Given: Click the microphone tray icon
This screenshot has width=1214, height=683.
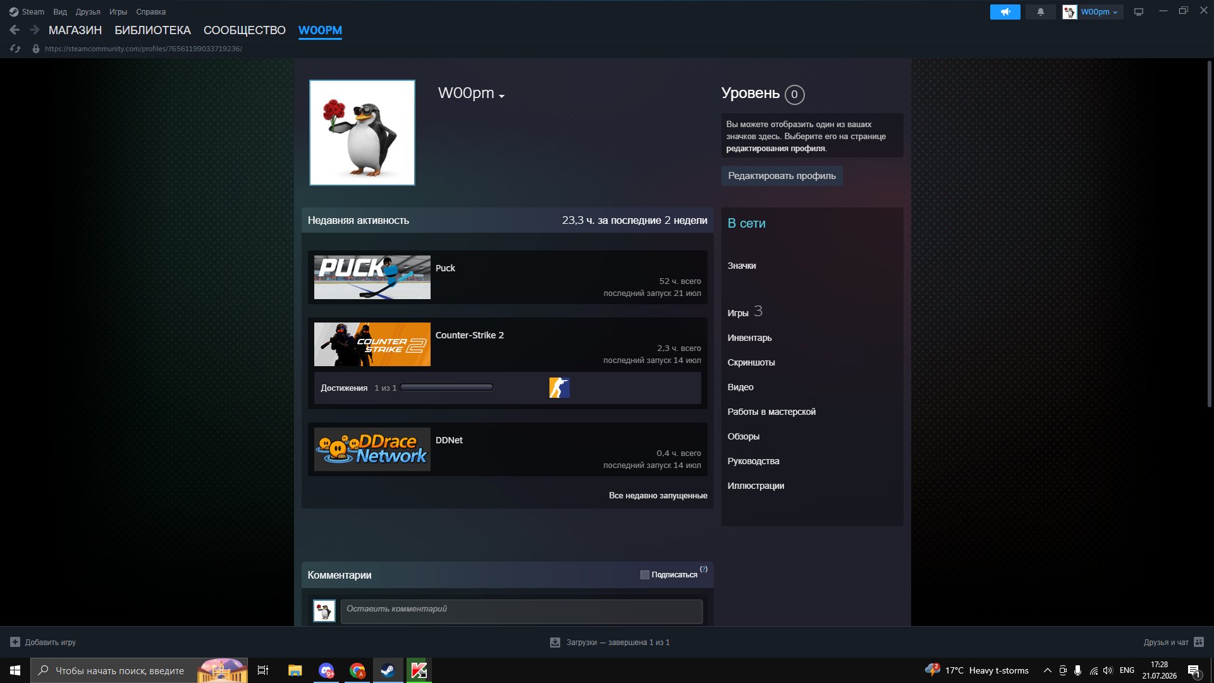Looking at the screenshot, I should coord(1077,670).
